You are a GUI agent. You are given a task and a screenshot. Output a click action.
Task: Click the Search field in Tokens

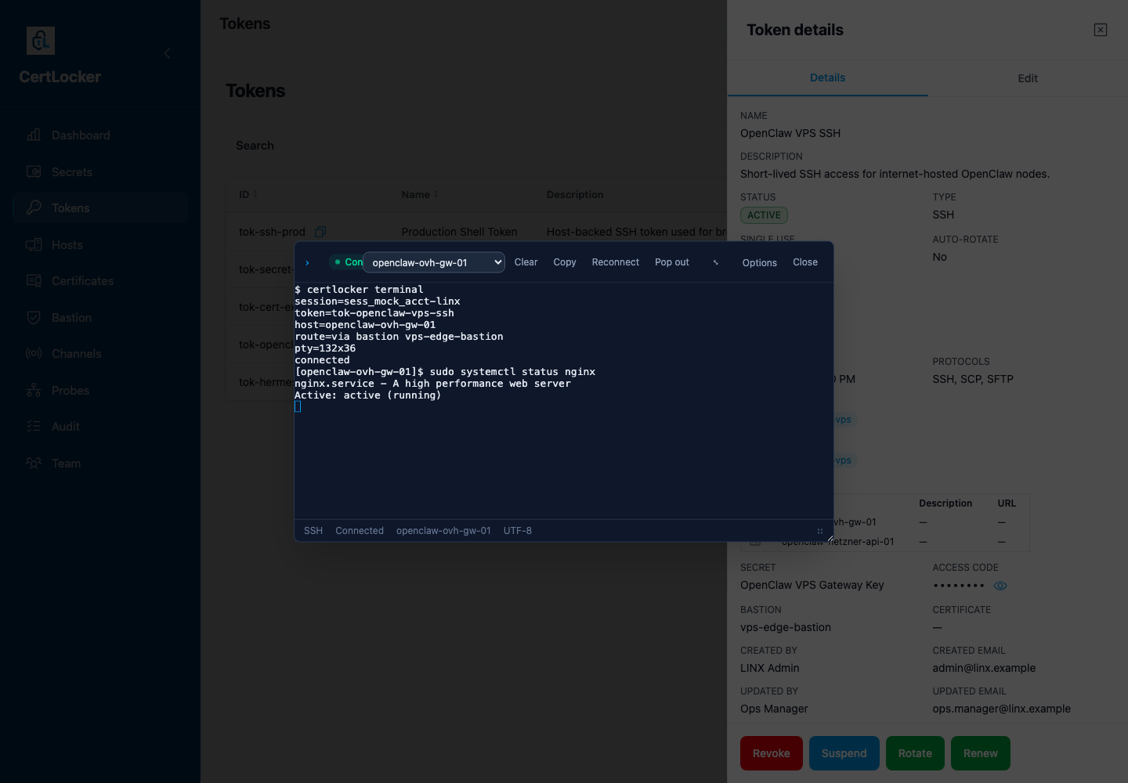coord(478,146)
